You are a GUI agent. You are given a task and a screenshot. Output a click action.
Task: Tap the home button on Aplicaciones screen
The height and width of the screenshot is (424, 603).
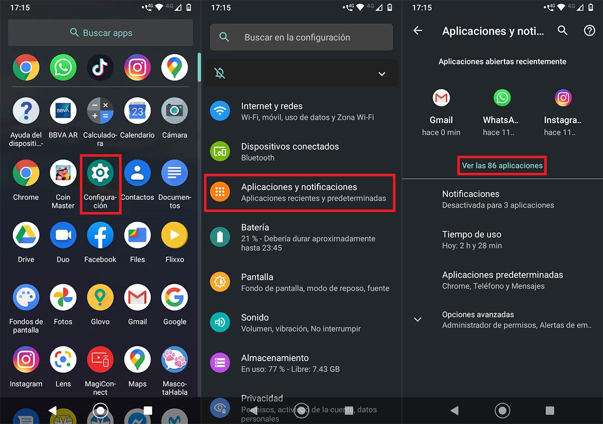502,410
